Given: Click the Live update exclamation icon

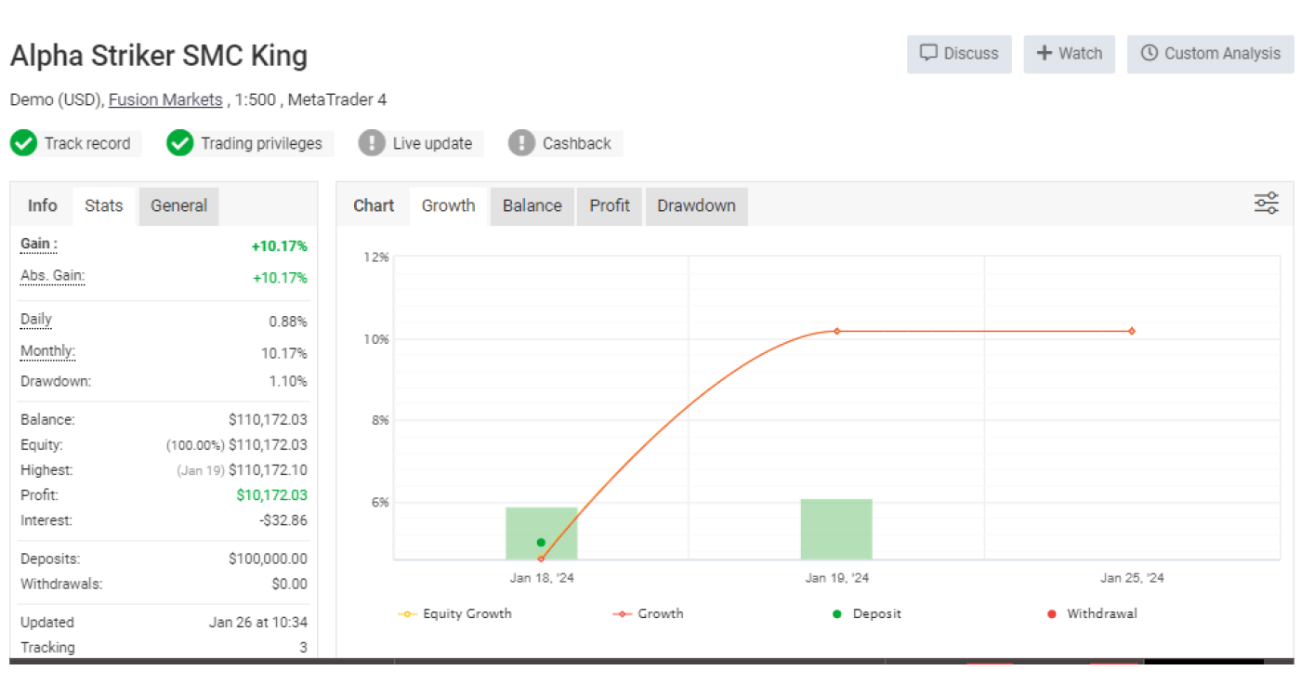Looking at the screenshot, I should [372, 143].
